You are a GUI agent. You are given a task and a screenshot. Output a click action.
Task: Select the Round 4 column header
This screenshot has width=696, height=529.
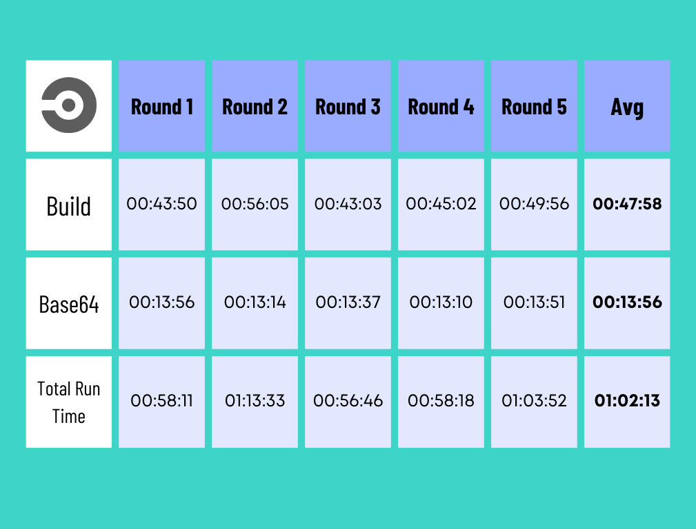[x=441, y=107]
